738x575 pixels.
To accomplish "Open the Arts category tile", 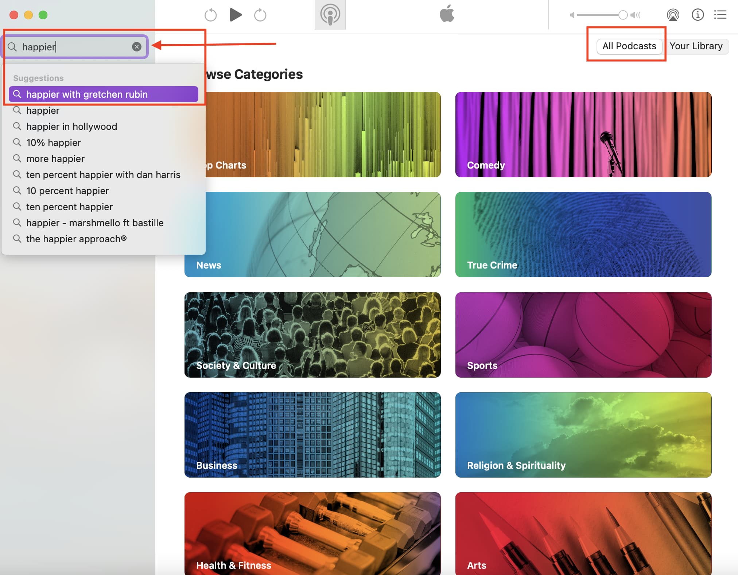I will click(x=583, y=533).
